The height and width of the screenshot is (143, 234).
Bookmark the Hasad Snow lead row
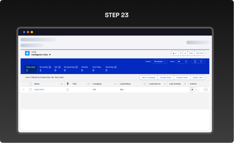point(68,90)
